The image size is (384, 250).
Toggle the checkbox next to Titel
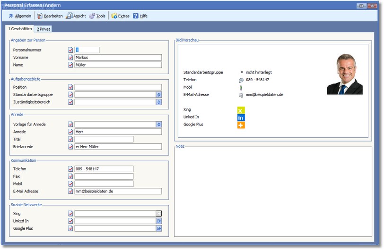[70, 139]
